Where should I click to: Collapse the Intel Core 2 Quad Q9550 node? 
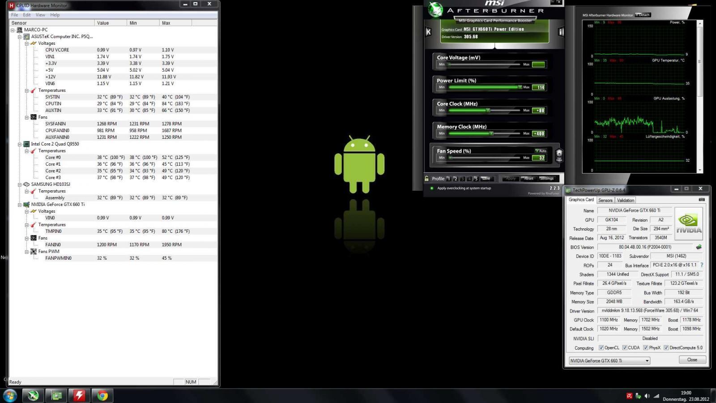pos(20,144)
